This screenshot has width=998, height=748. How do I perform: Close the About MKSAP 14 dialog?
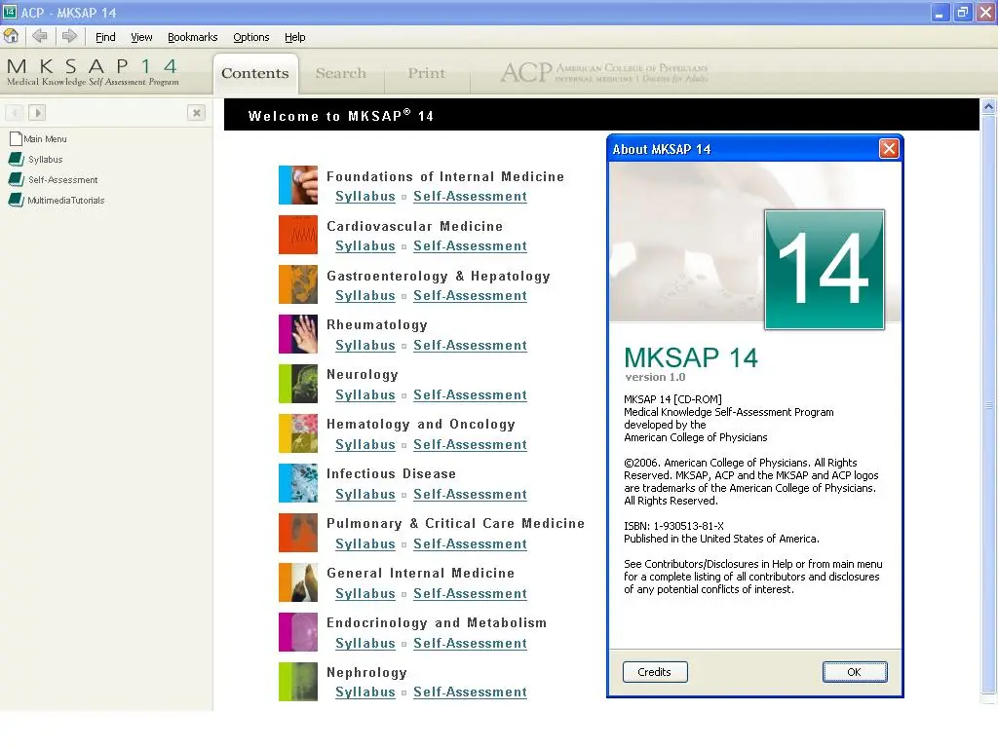coord(889,149)
